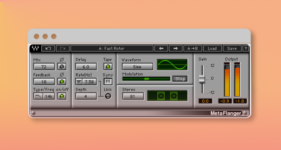Image resolution: width=281 pixels, height=150 pixels.
Task: Open the Save preset menu
Action: point(232,49)
